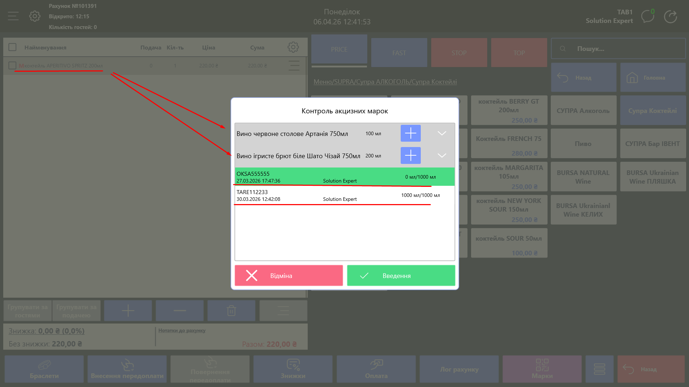Open order table column settings gear
This screenshot has width=689, height=387.
(293, 47)
